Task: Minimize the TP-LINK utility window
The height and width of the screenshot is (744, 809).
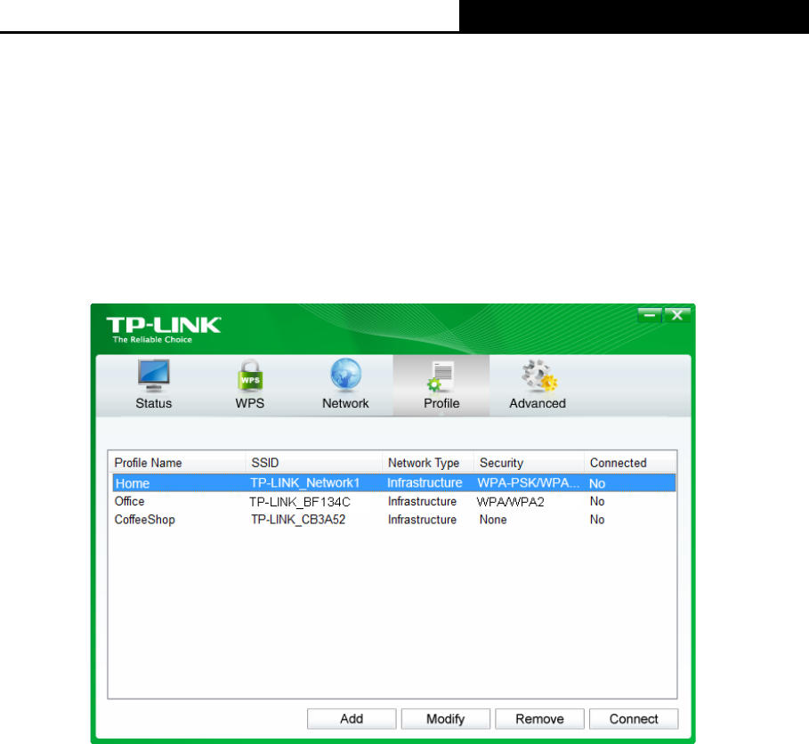Action: coord(650,315)
